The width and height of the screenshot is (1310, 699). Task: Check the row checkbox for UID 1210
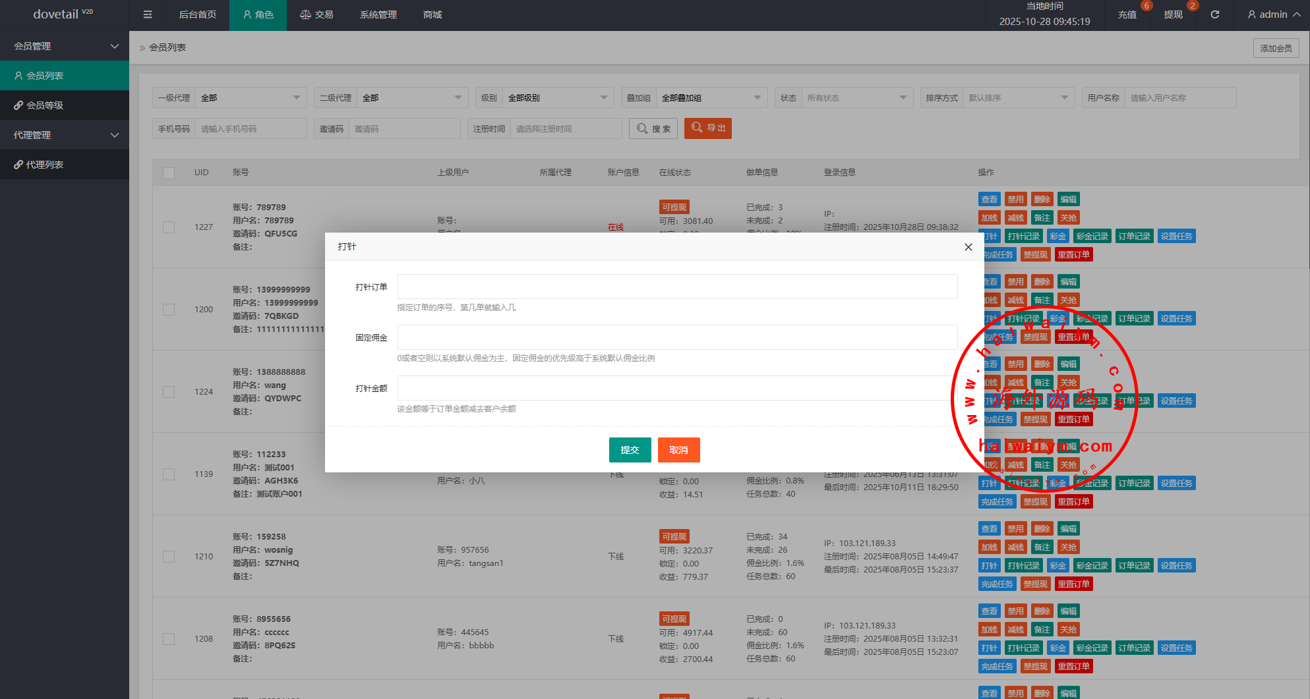(169, 557)
